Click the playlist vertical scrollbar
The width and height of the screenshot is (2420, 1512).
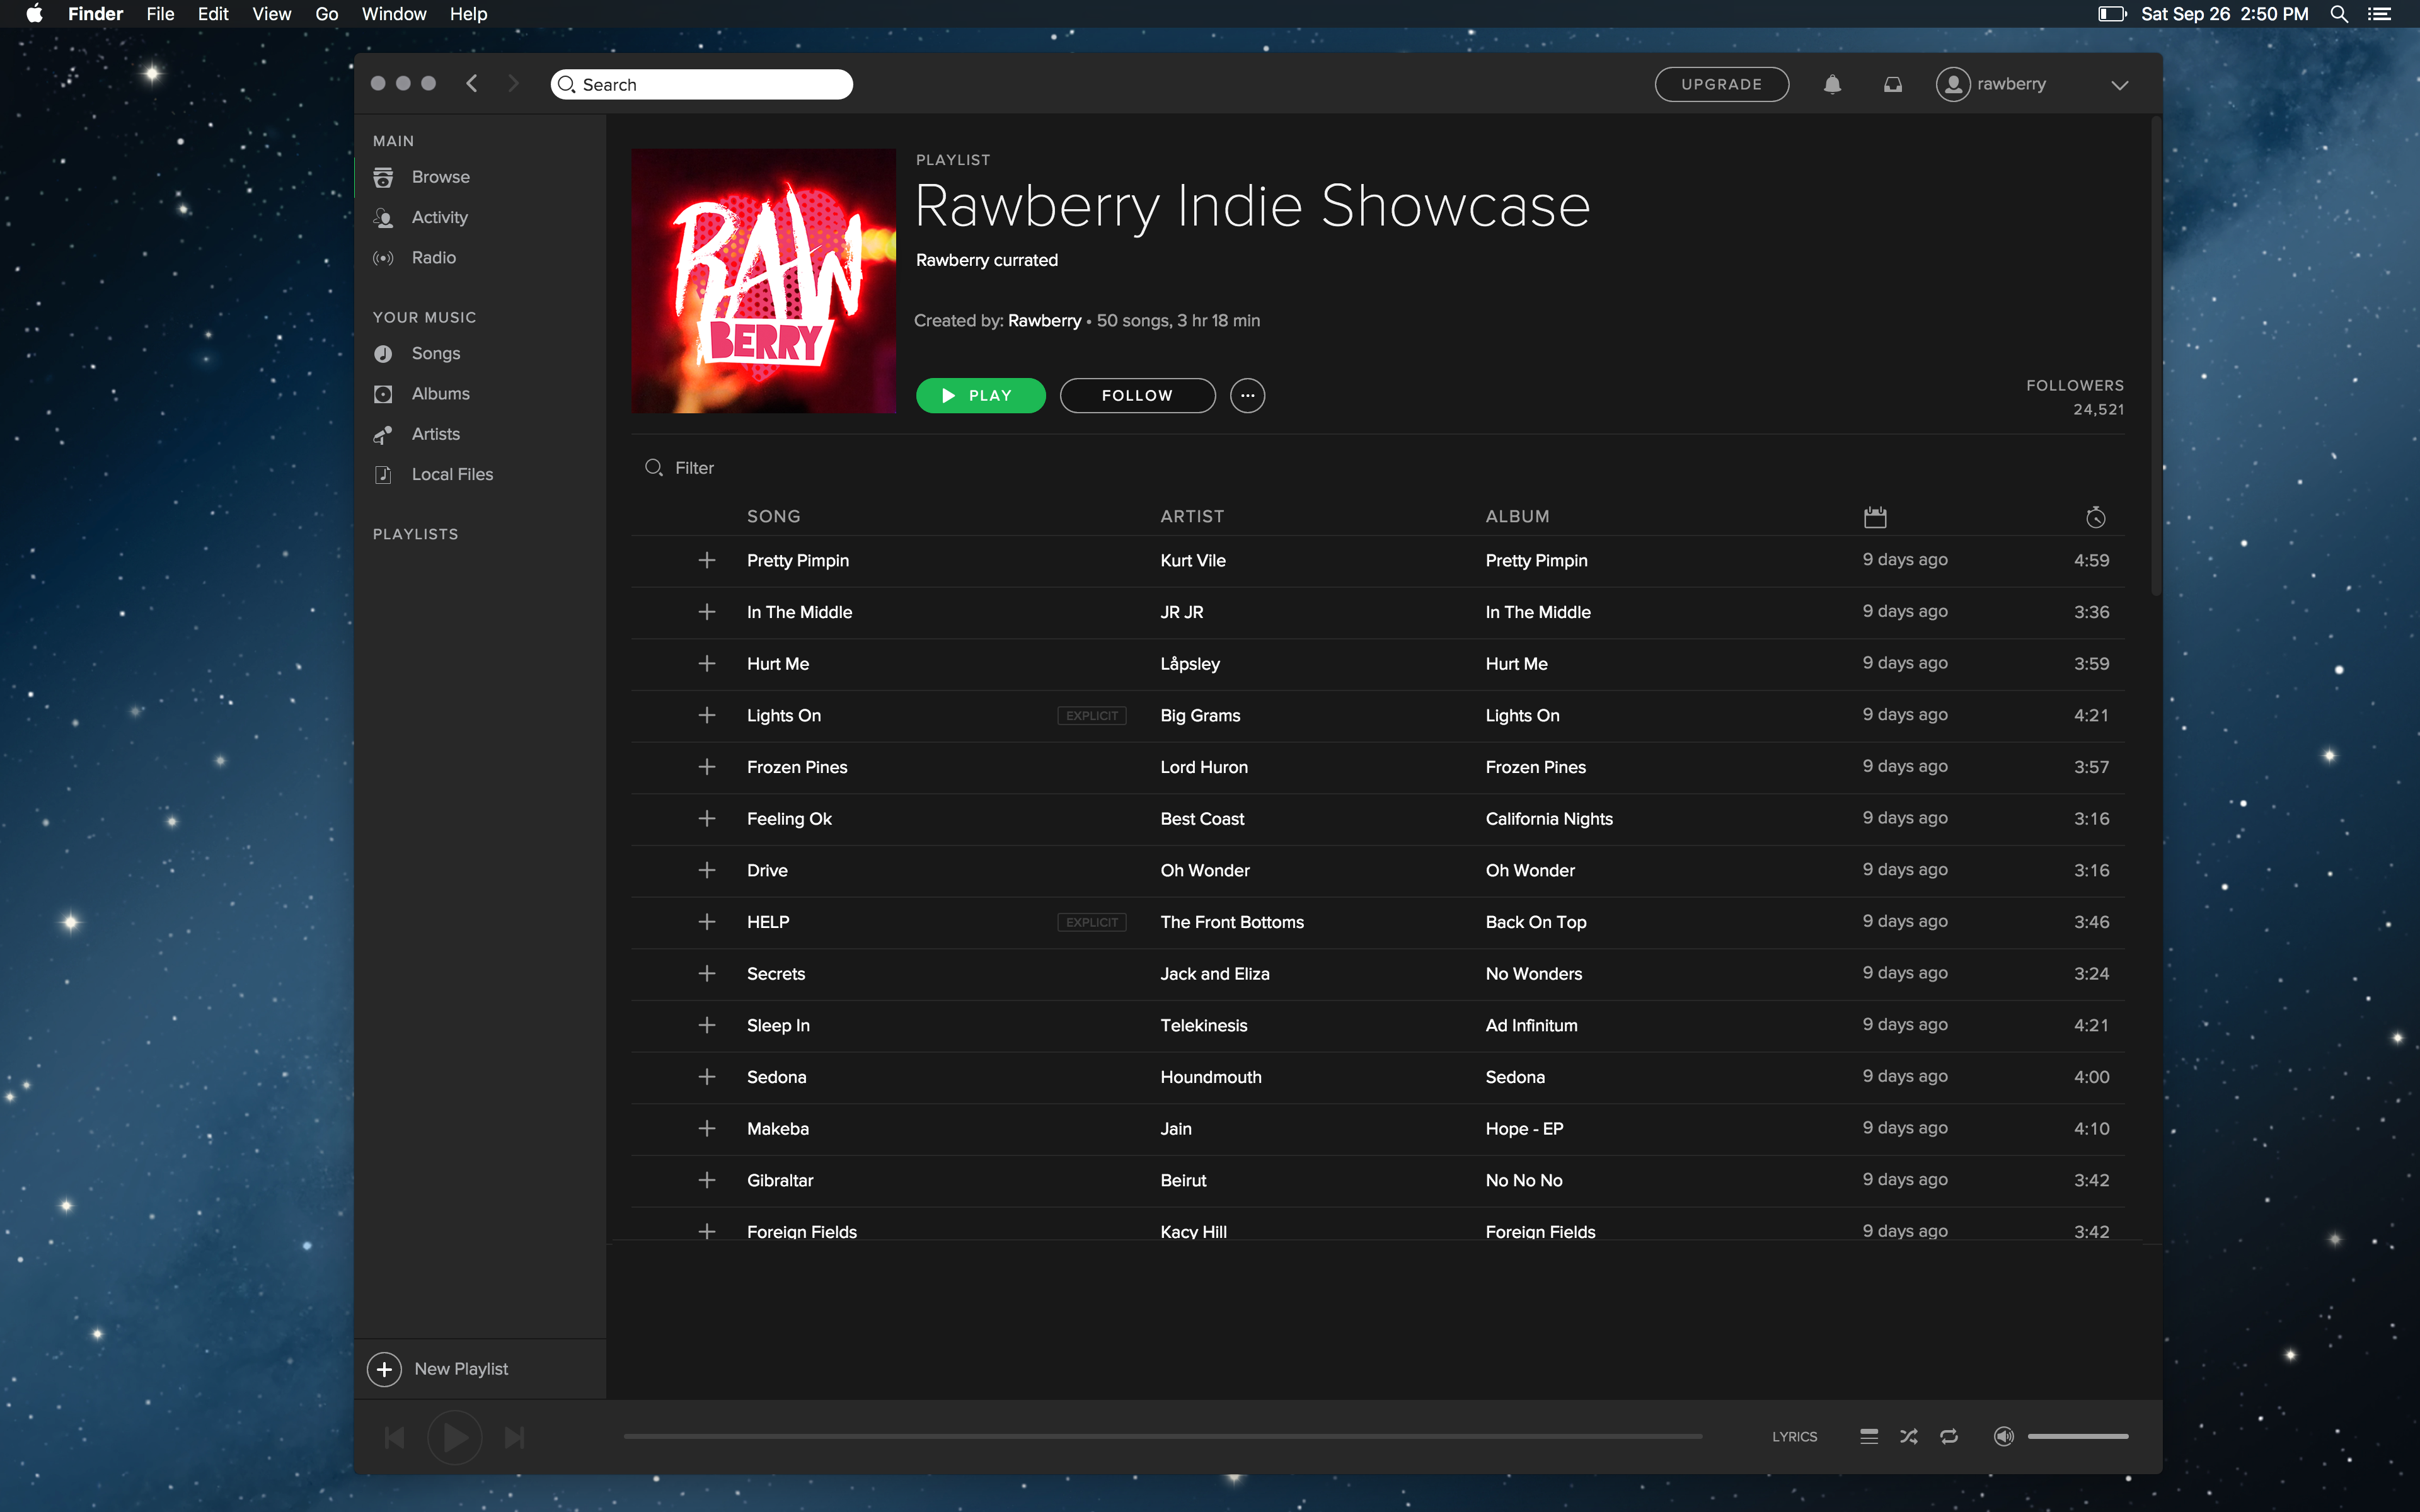[x=2155, y=357]
